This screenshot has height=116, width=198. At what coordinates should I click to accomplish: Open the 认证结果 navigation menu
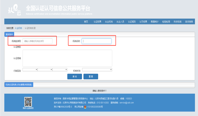(97, 21)
